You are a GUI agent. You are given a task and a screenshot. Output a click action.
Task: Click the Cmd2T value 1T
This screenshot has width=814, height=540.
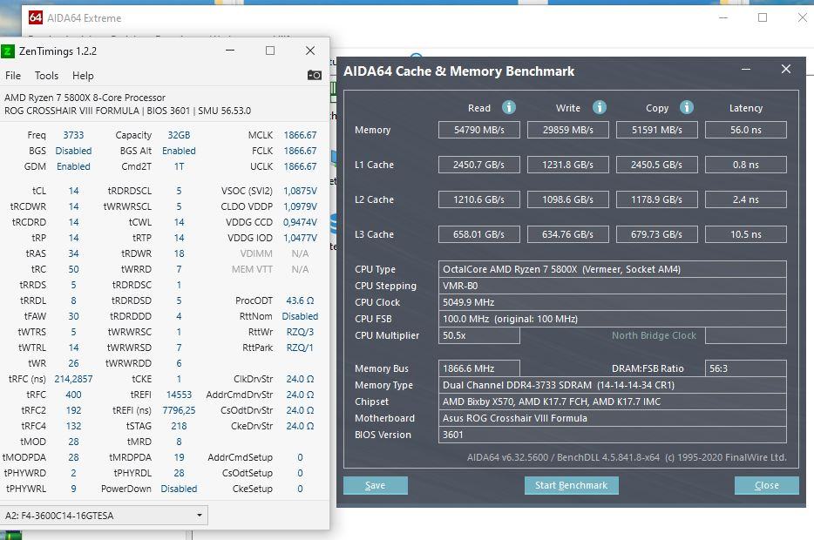tap(179, 166)
